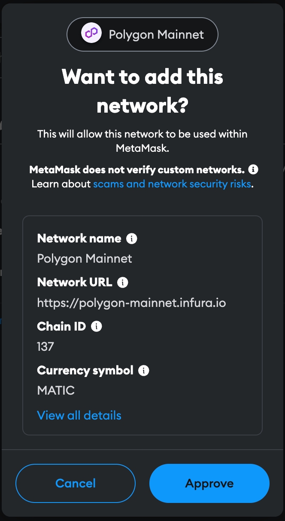Click the Polygon Mainnet label in top pill
The height and width of the screenshot is (521, 285).
point(157,34)
